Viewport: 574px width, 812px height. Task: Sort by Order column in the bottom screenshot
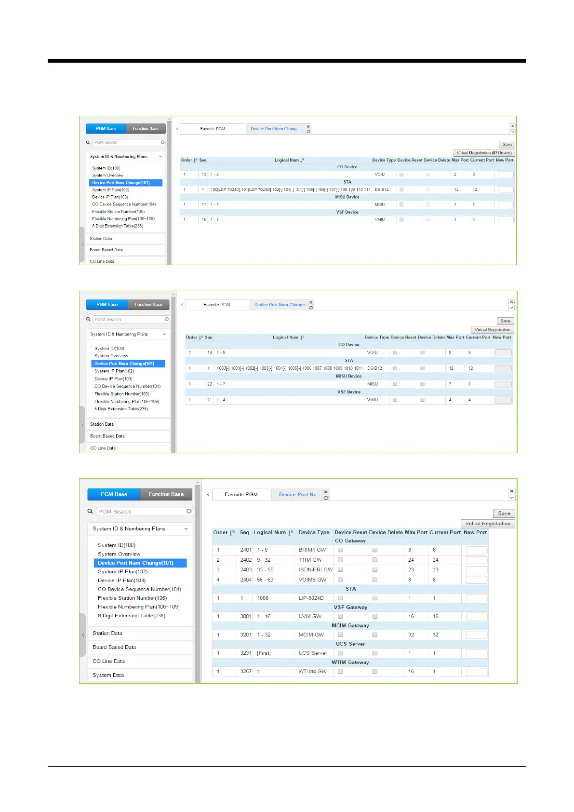point(231,532)
